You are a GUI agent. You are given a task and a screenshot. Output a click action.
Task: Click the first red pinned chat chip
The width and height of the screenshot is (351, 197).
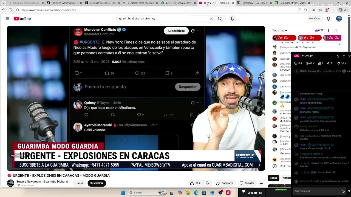(284, 38)
